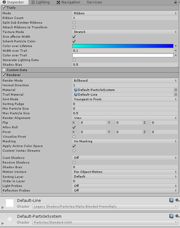Open object picker for Trail Material field

[176, 94]
